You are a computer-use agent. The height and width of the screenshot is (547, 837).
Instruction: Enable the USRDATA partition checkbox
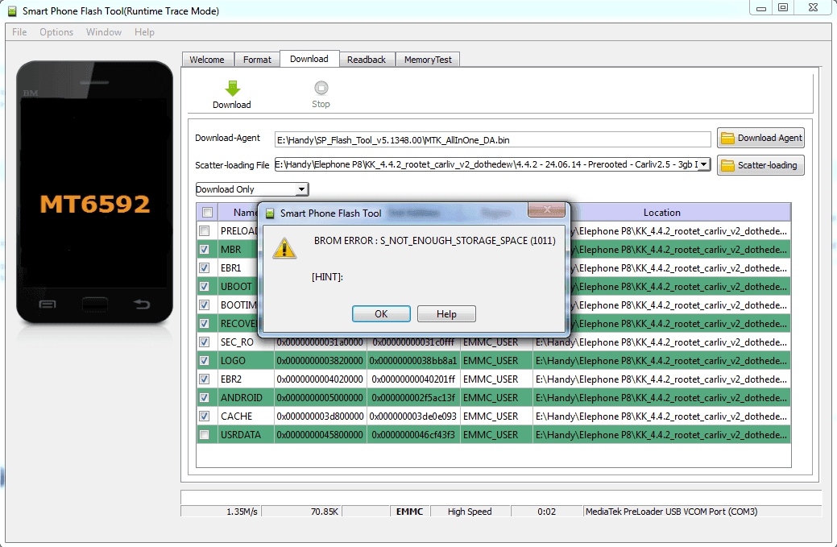tap(204, 435)
